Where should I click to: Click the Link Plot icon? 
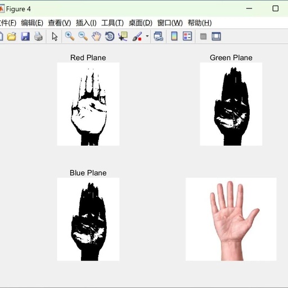tap(159, 37)
